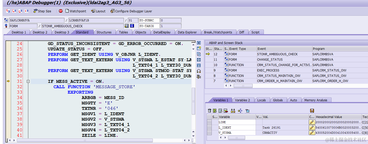The image size is (368, 144).
Task: Click the SY-TABIX variable field
Action: (x=149, y=26)
